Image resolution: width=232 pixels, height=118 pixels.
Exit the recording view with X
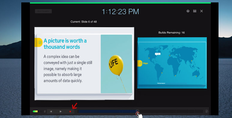(201, 11)
